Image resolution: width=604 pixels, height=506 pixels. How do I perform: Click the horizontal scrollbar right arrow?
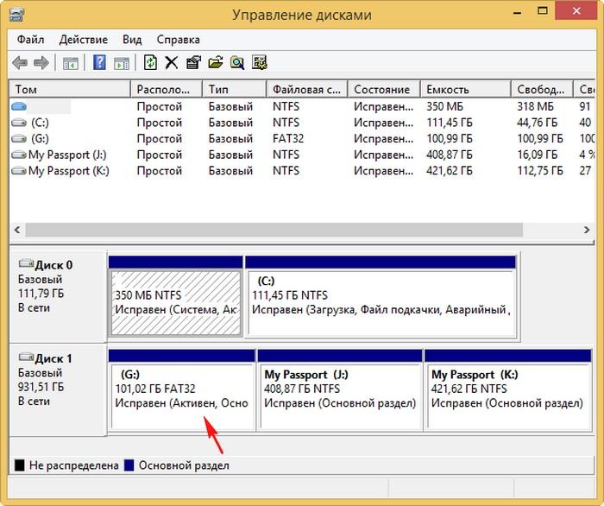587,230
